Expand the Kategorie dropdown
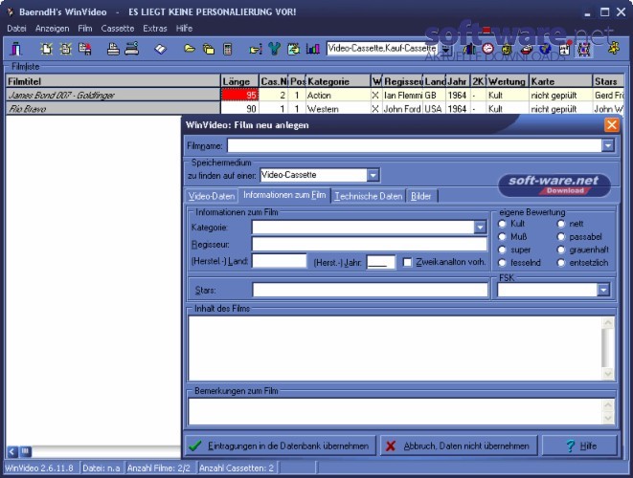This screenshot has height=478, width=633. tap(480, 228)
